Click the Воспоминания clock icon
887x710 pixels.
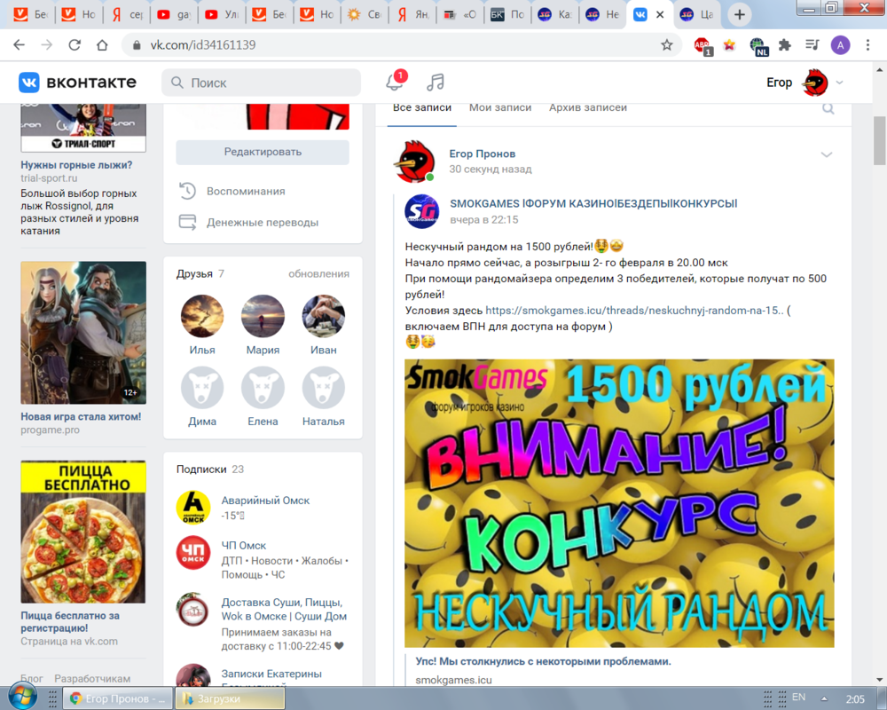coord(187,191)
